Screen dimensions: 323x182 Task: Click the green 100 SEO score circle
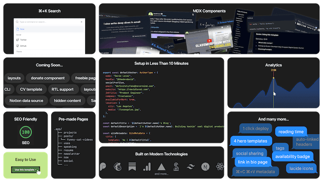[x=26, y=133]
